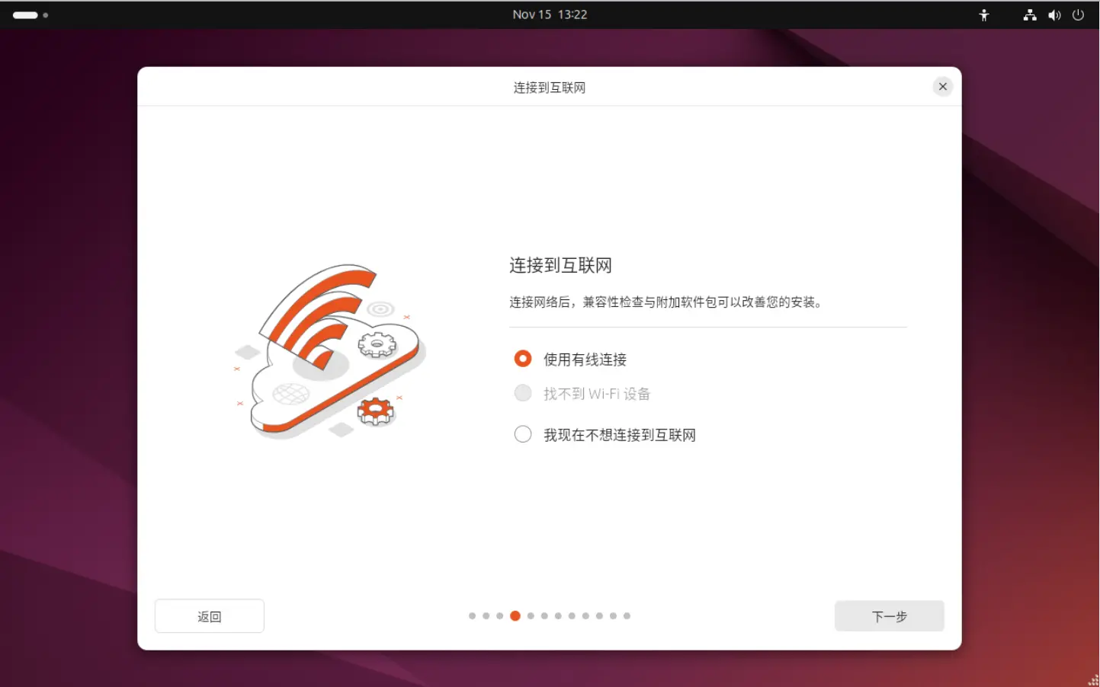Click the Wi-Fi cloud illustration
The image size is (1100, 687).
[x=329, y=352]
